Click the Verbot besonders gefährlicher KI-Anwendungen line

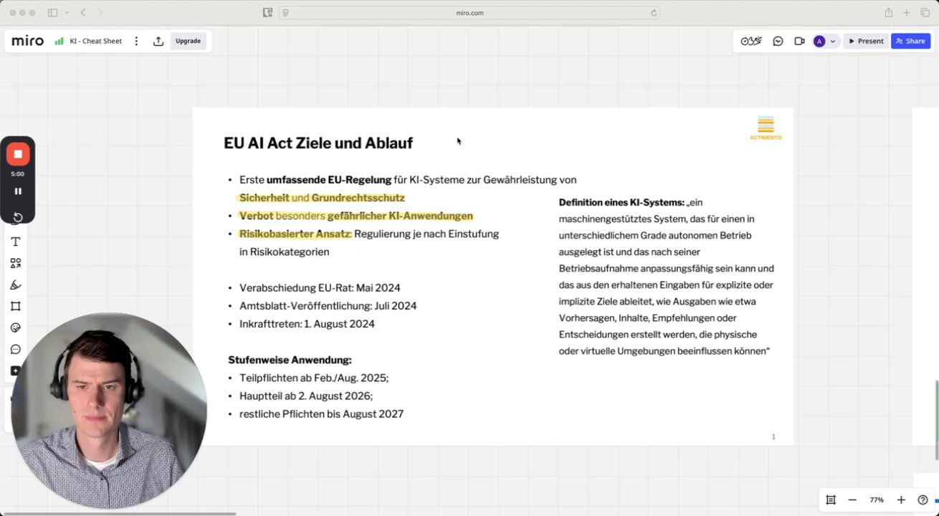pyautogui.click(x=356, y=216)
